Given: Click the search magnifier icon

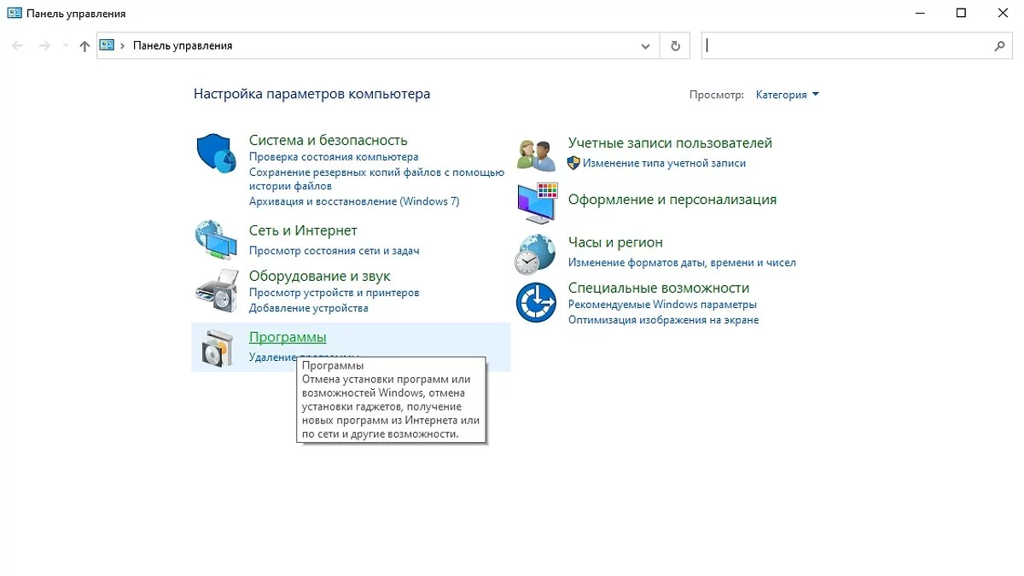Looking at the screenshot, I should 1000,46.
